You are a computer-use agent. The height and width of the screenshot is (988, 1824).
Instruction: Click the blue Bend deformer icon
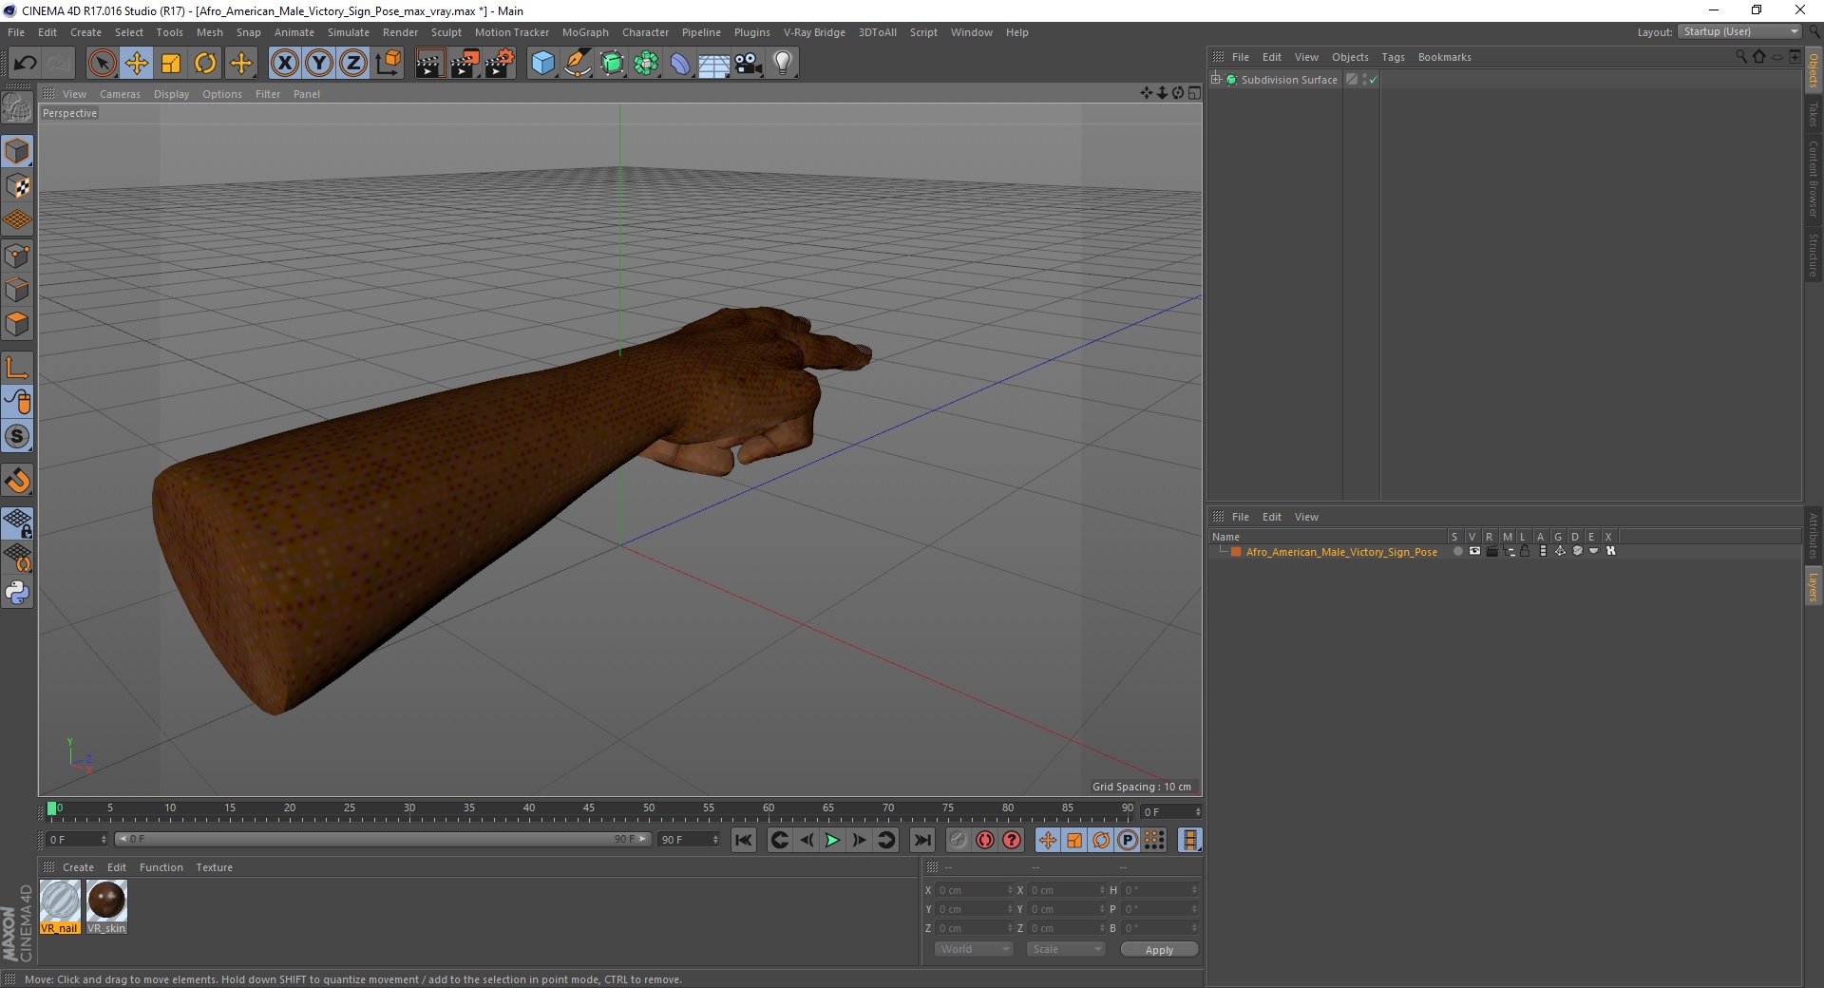[x=680, y=64]
